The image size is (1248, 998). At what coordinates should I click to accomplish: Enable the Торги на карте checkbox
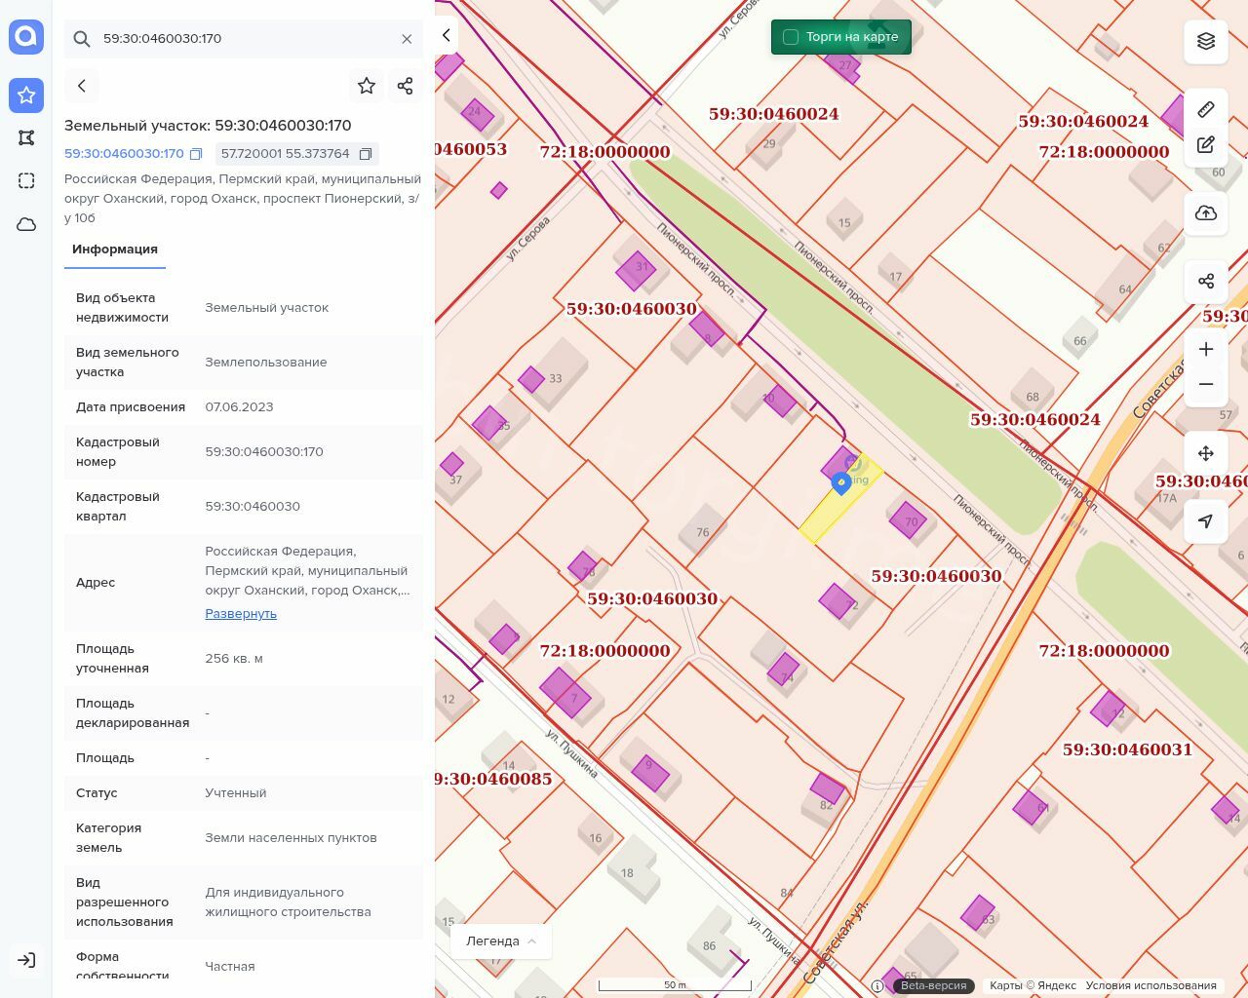click(791, 37)
